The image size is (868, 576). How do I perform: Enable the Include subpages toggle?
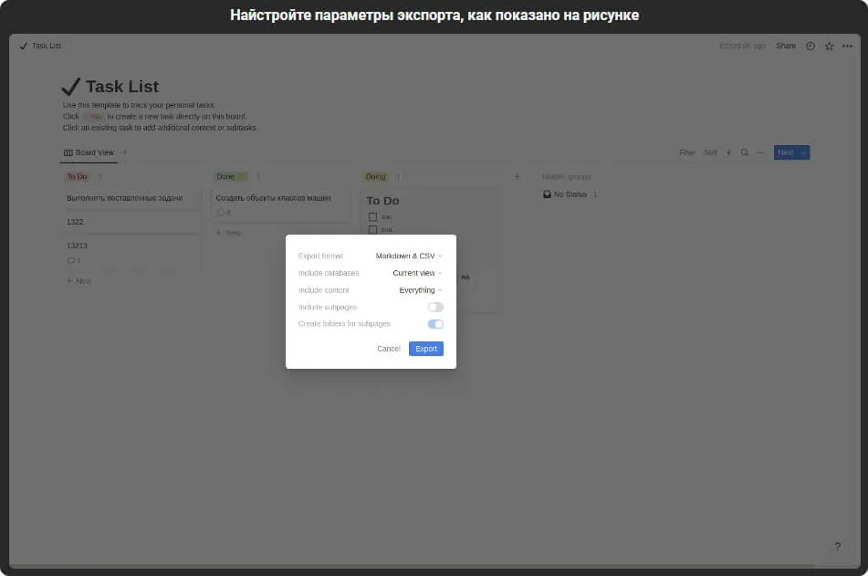click(435, 308)
